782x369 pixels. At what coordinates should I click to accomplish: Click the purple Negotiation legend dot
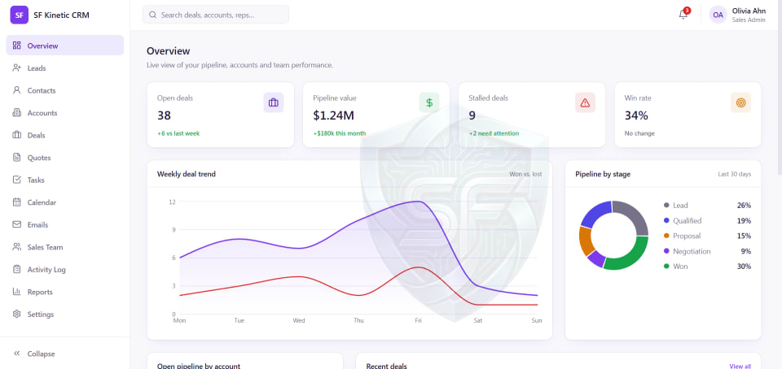pyautogui.click(x=666, y=251)
